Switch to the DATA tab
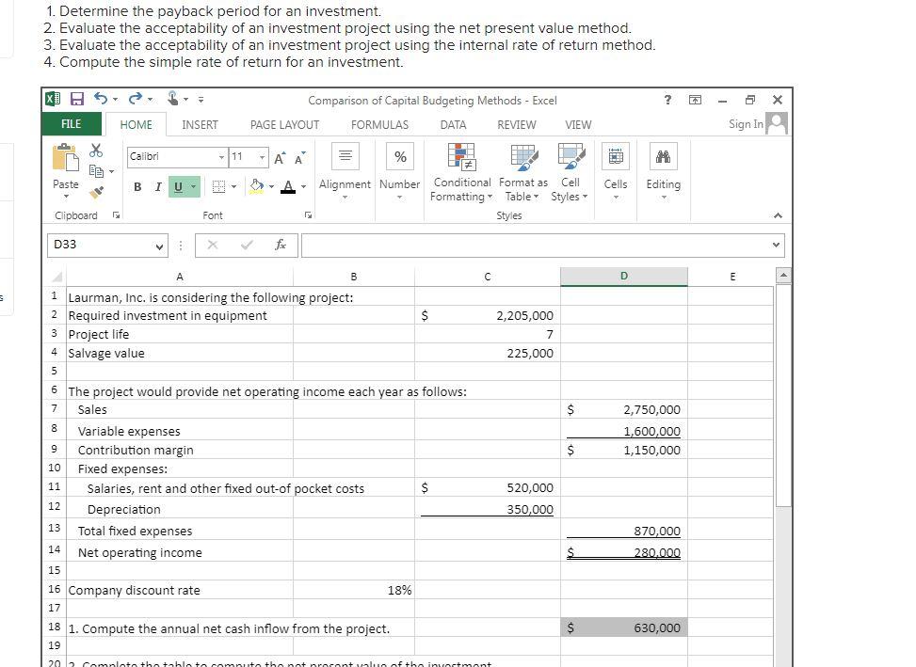The width and height of the screenshot is (916, 667). [x=454, y=125]
